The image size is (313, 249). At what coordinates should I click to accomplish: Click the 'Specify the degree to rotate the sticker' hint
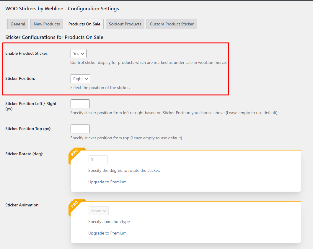pos(124,170)
